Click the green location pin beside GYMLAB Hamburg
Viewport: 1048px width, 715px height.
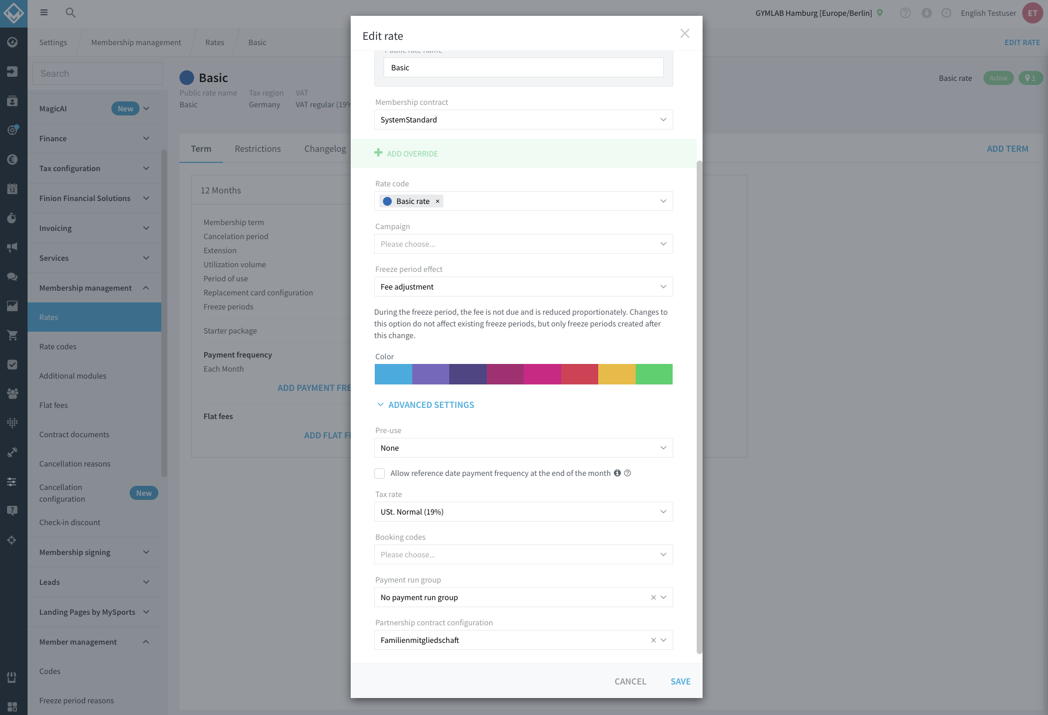tap(880, 13)
